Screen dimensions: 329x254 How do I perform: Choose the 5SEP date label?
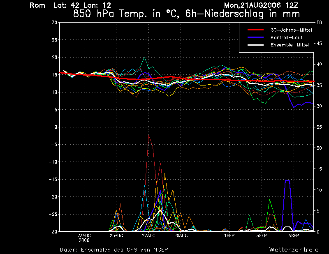(x=293, y=236)
